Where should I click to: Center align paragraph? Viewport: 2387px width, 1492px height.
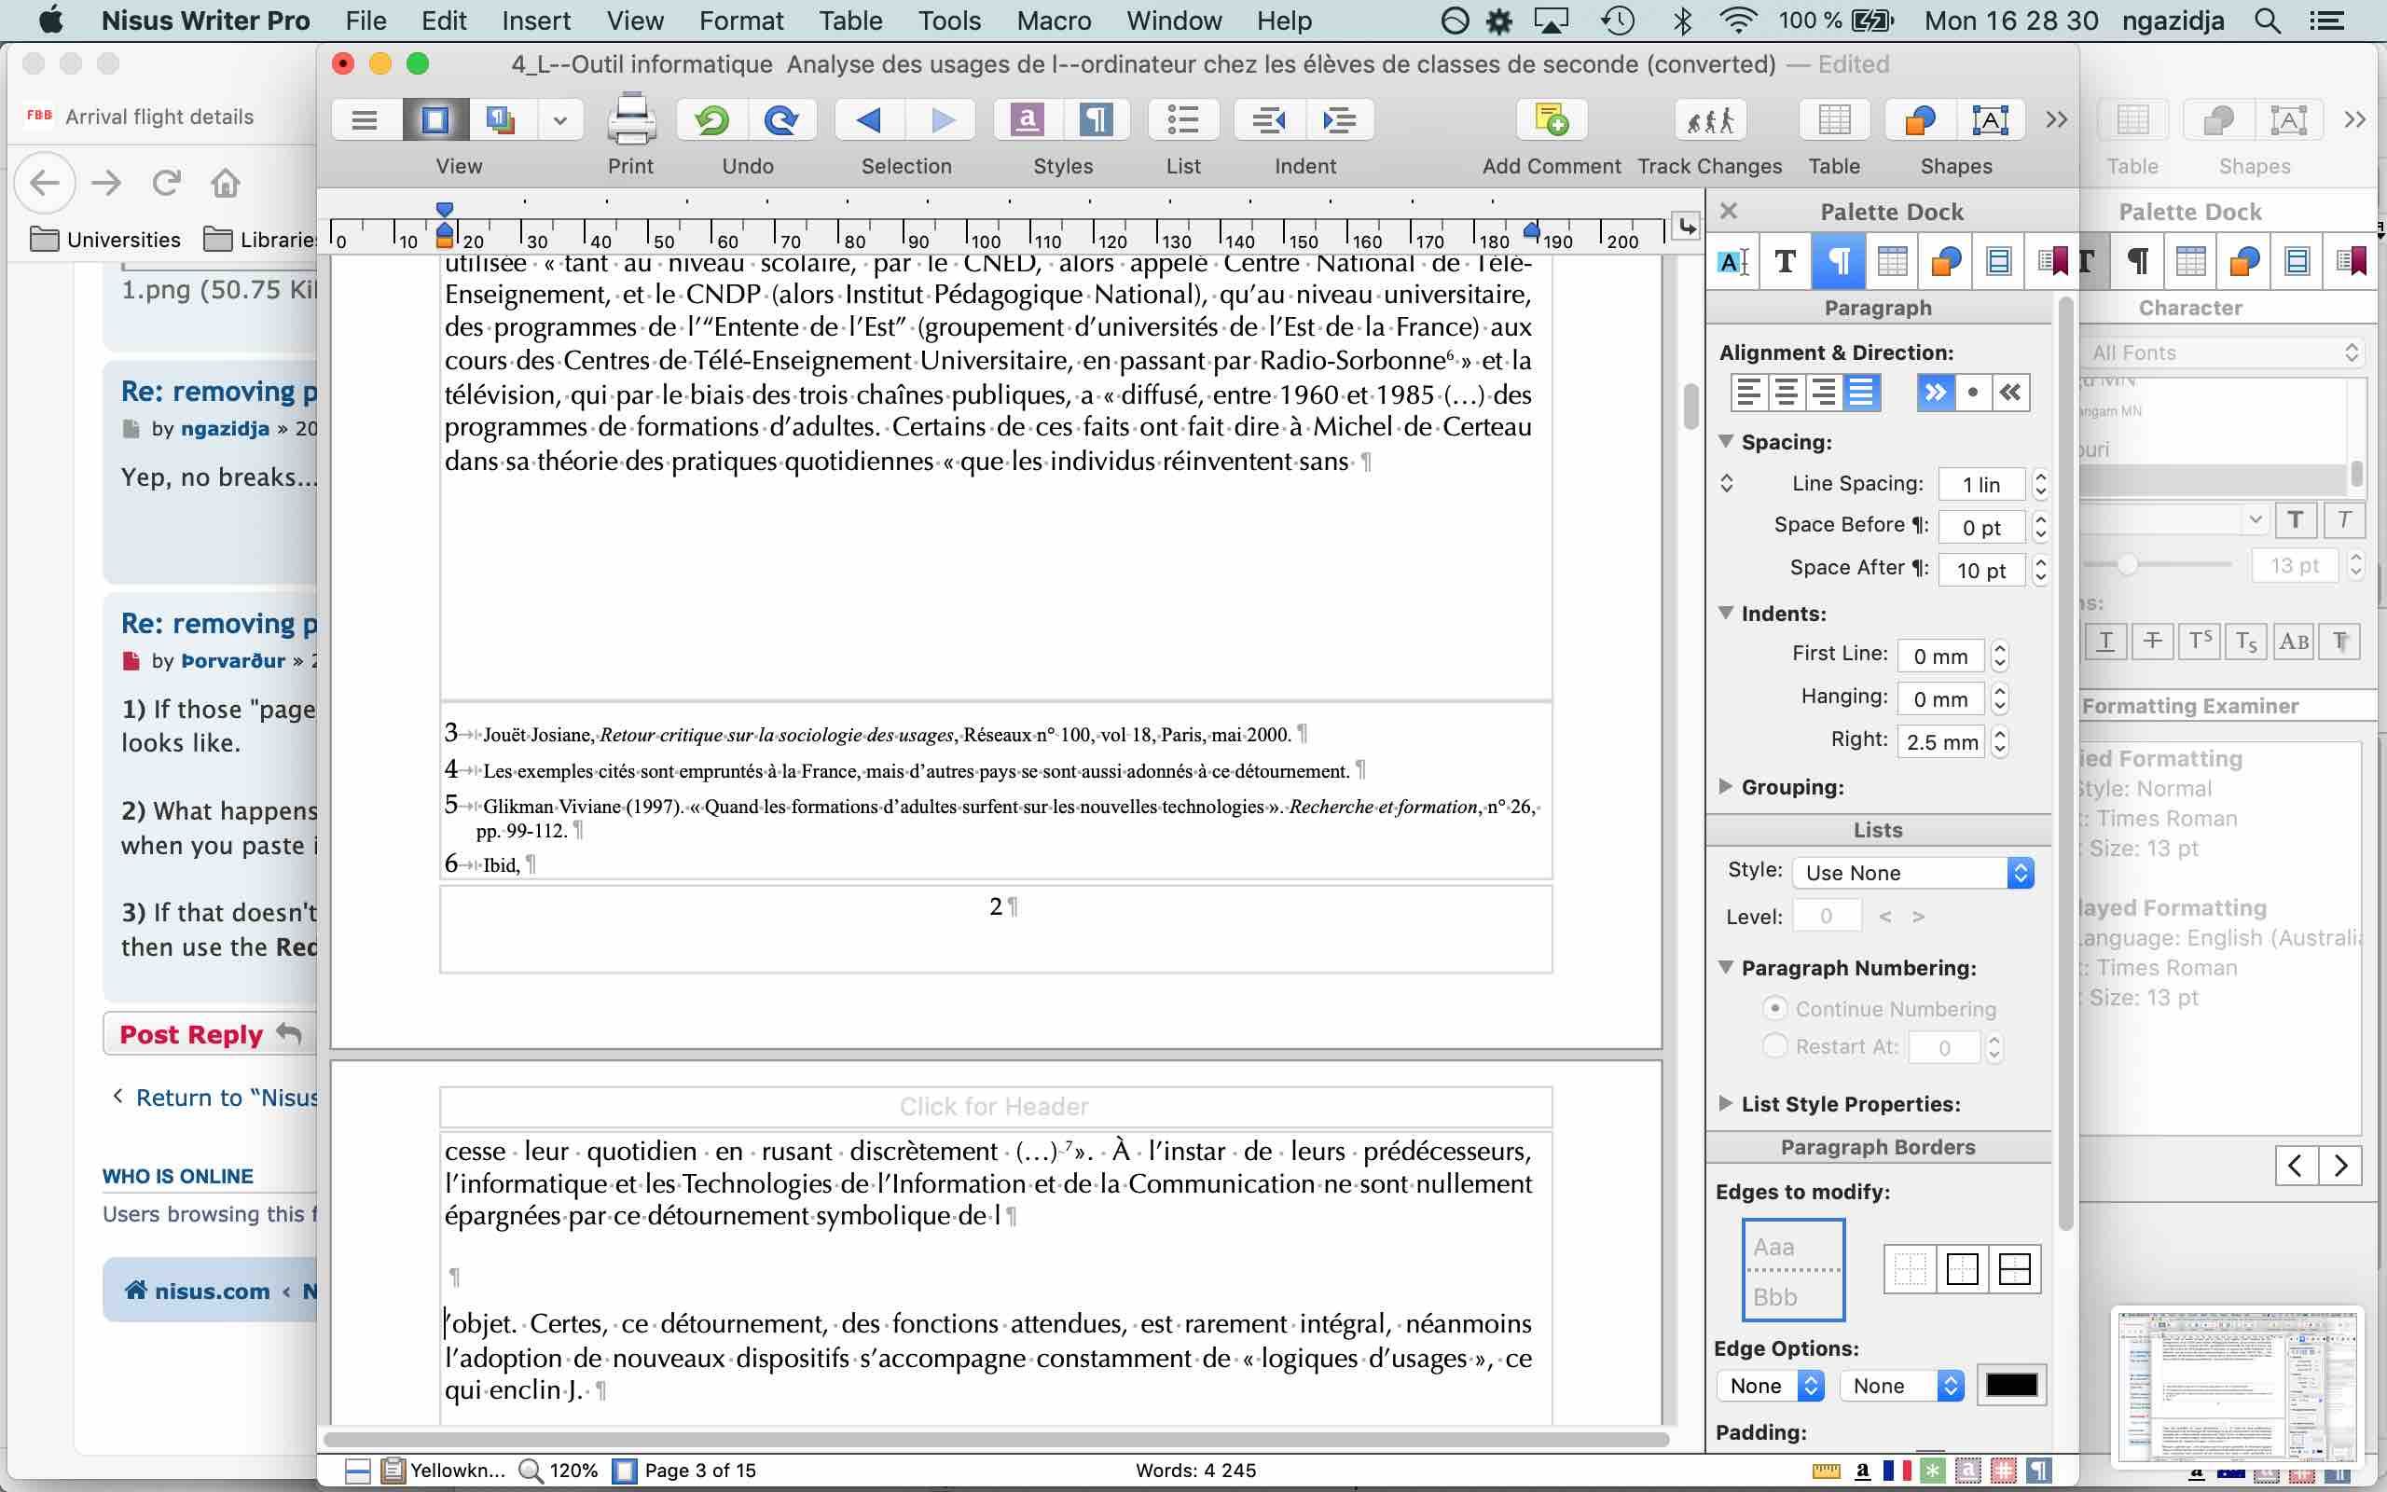point(1786,393)
